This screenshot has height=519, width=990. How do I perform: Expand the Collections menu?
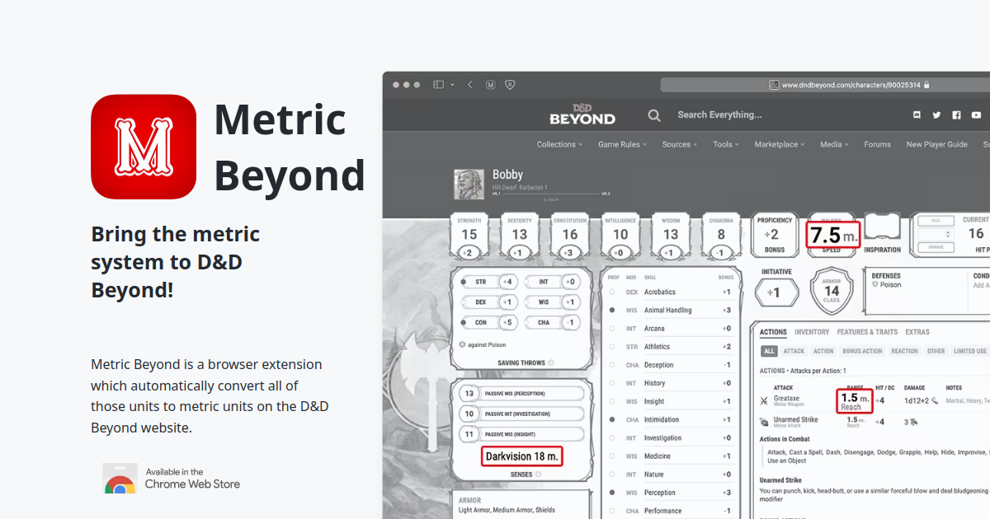559,144
